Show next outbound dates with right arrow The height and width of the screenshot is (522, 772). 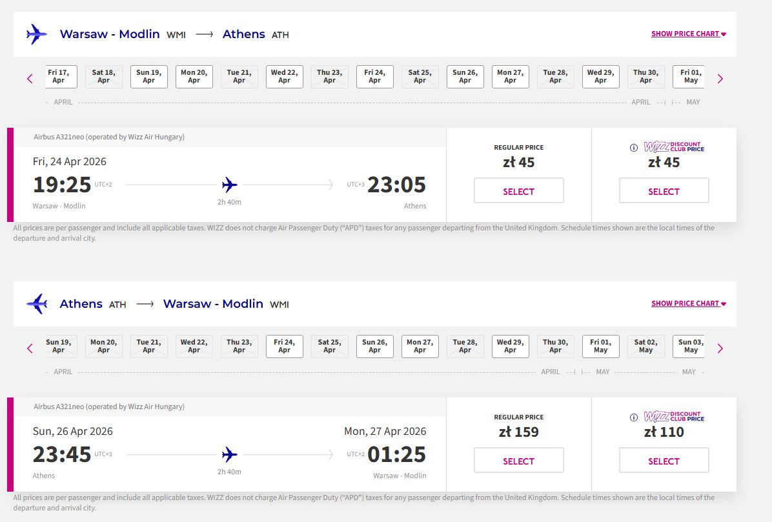pos(720,79)
